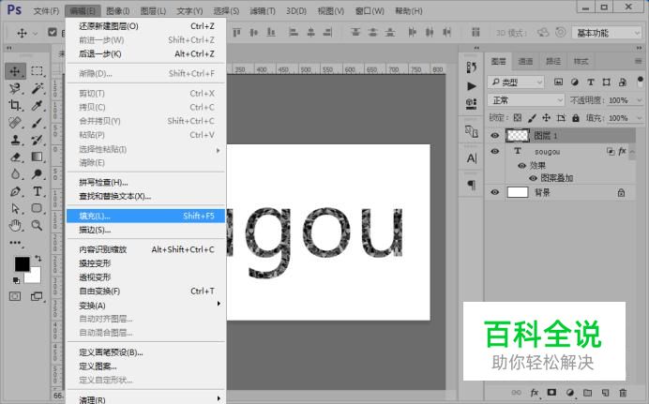Choose 自由变换(F) menu entry

(x=145, y=292)
